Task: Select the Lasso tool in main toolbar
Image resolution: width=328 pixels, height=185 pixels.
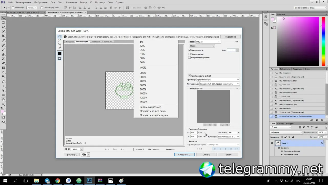Action: click(x=3, y=27)
